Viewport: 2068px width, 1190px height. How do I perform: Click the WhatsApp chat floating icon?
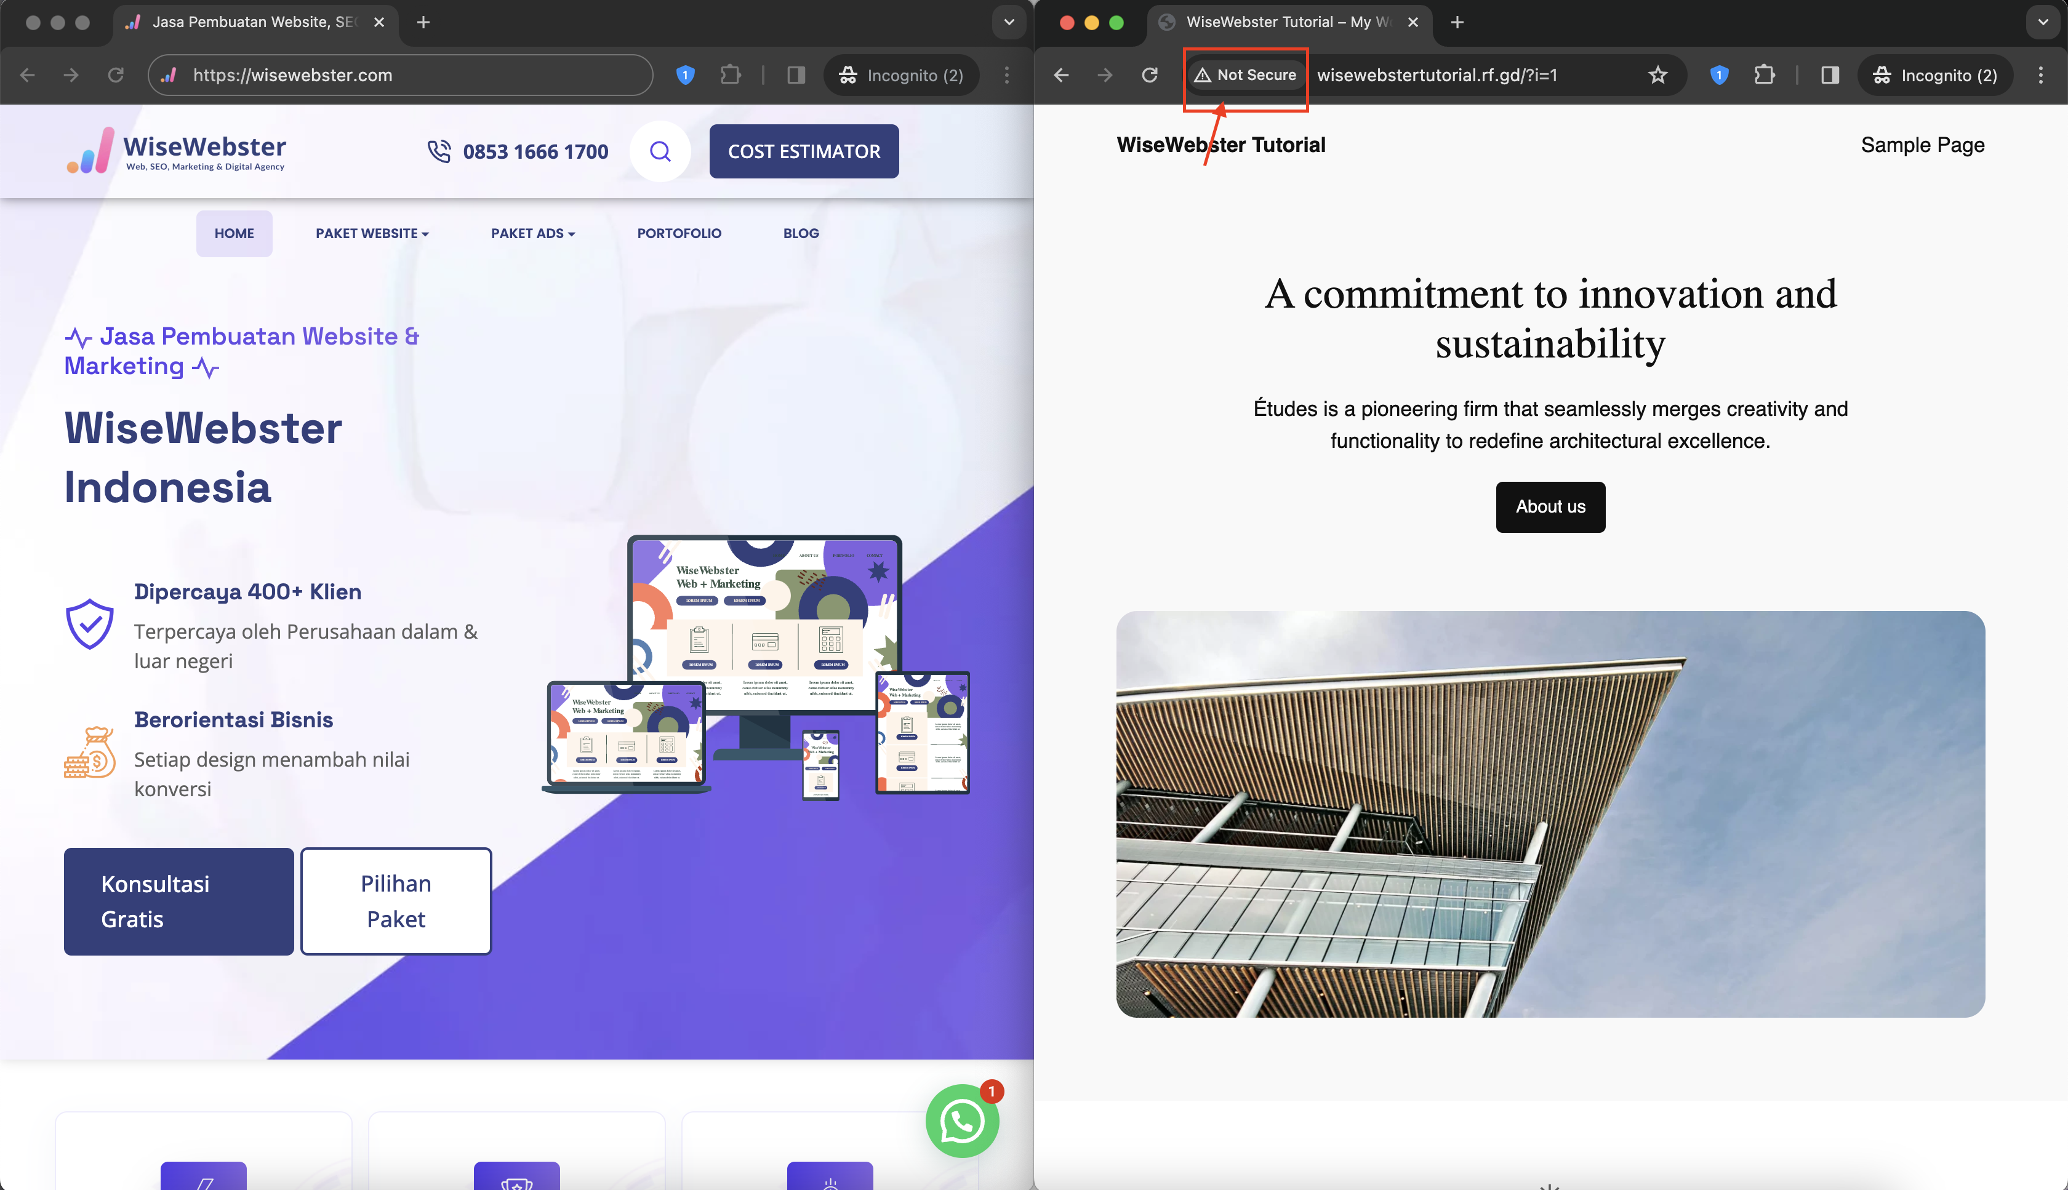(961, 1121)
